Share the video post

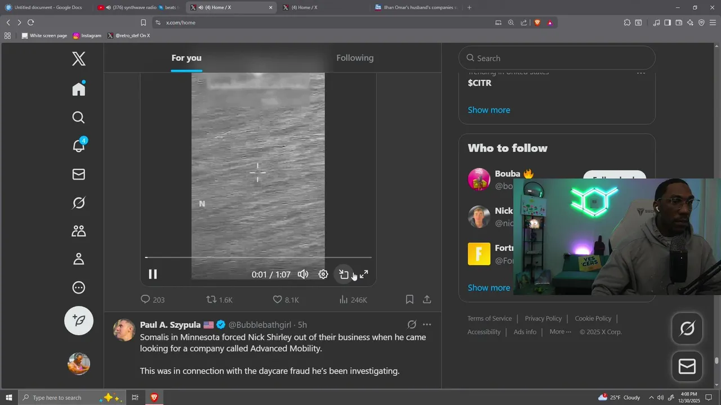point(427,300)
